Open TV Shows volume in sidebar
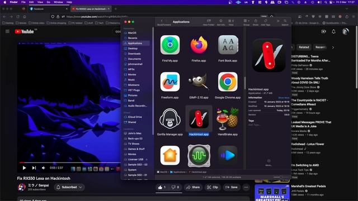 tap(134, 144)
